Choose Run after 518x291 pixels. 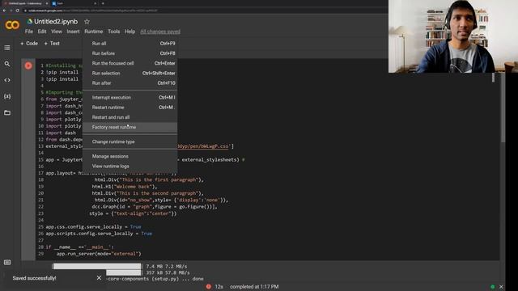[129, 83]
